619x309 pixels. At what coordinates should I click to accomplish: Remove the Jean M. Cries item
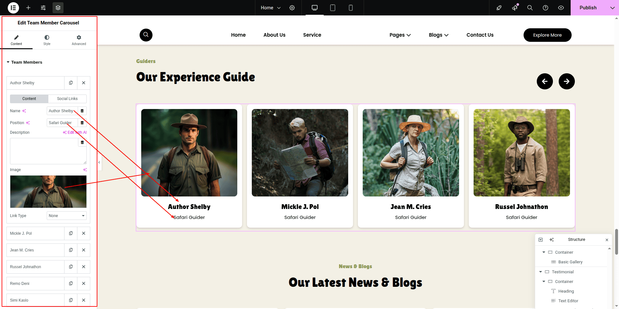click(x=84, y=250)
